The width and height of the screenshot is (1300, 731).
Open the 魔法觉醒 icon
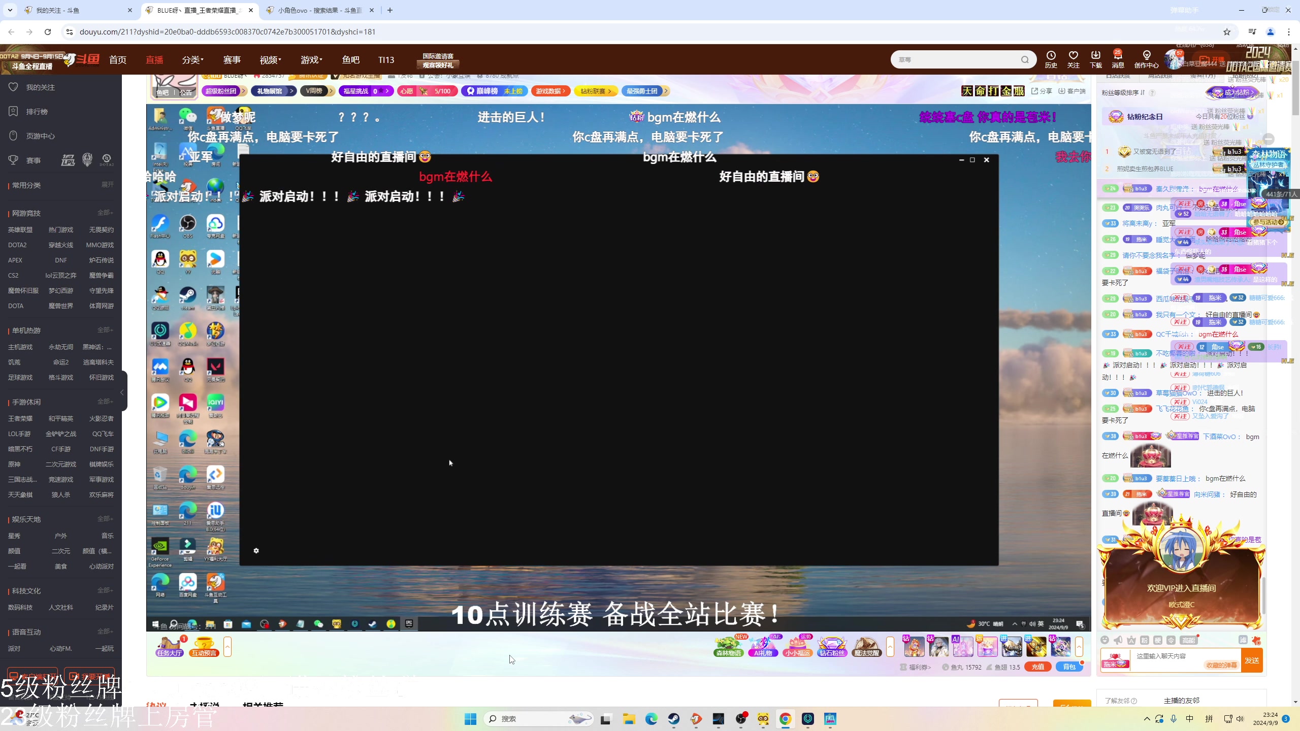(866, 646)
